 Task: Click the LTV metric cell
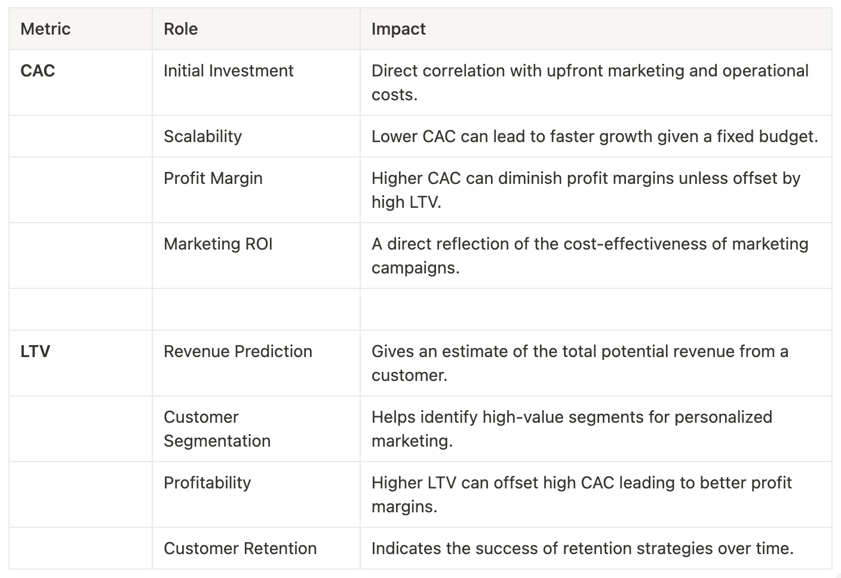[35, 351]
